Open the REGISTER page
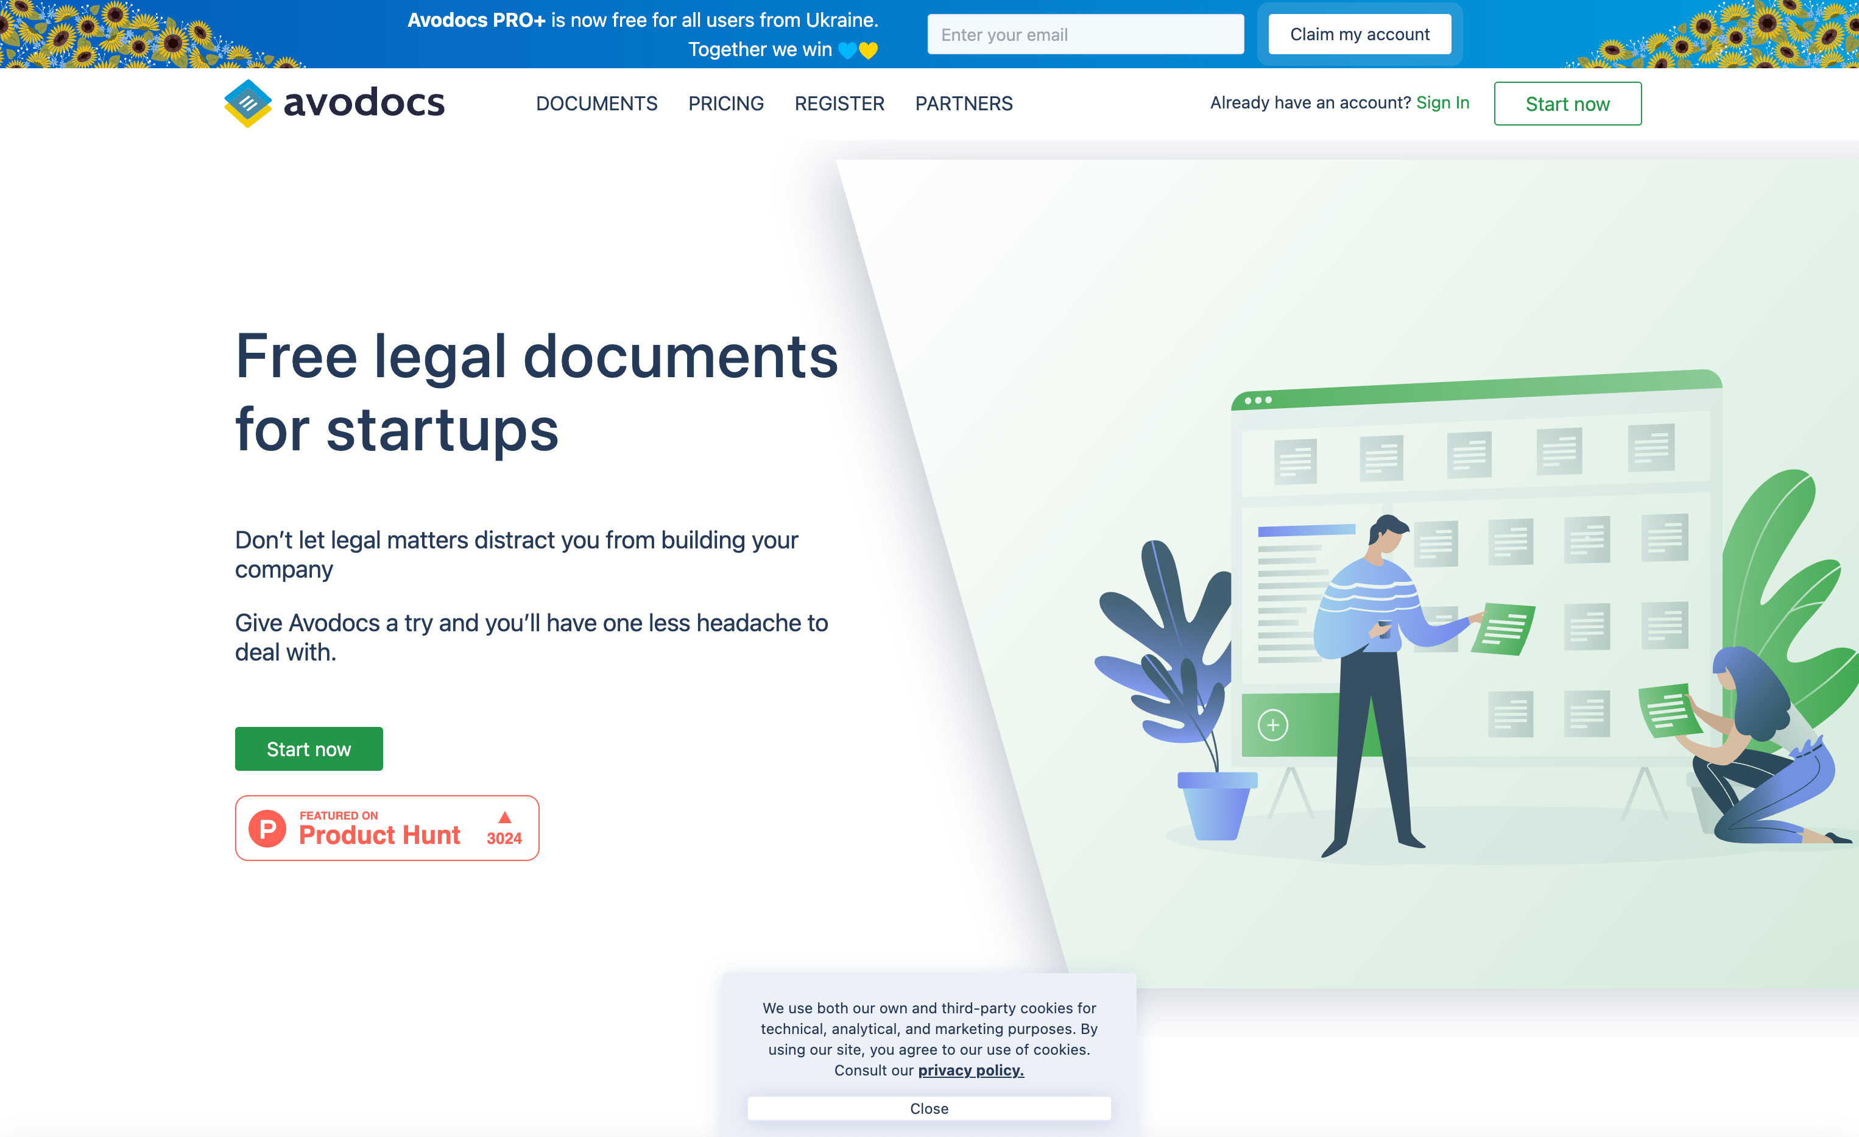1859x1137 pixels. point(839,104)
